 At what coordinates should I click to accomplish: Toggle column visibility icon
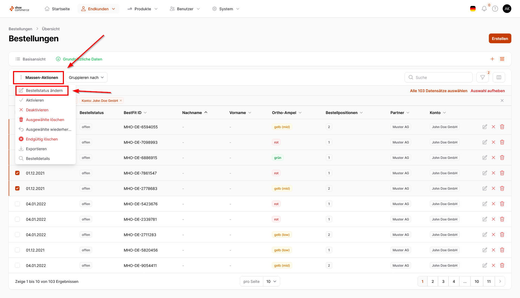tap(499, 78)
